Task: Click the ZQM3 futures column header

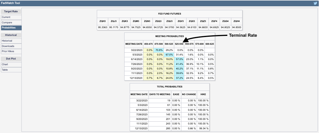Action: click(x=136, y=21)
